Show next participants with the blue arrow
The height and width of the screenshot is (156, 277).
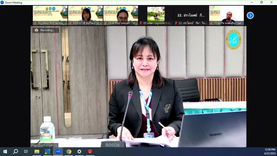tap(250, 15)
